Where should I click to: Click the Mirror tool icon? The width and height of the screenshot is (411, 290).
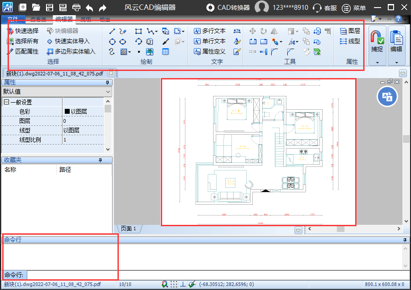(274, 31)
